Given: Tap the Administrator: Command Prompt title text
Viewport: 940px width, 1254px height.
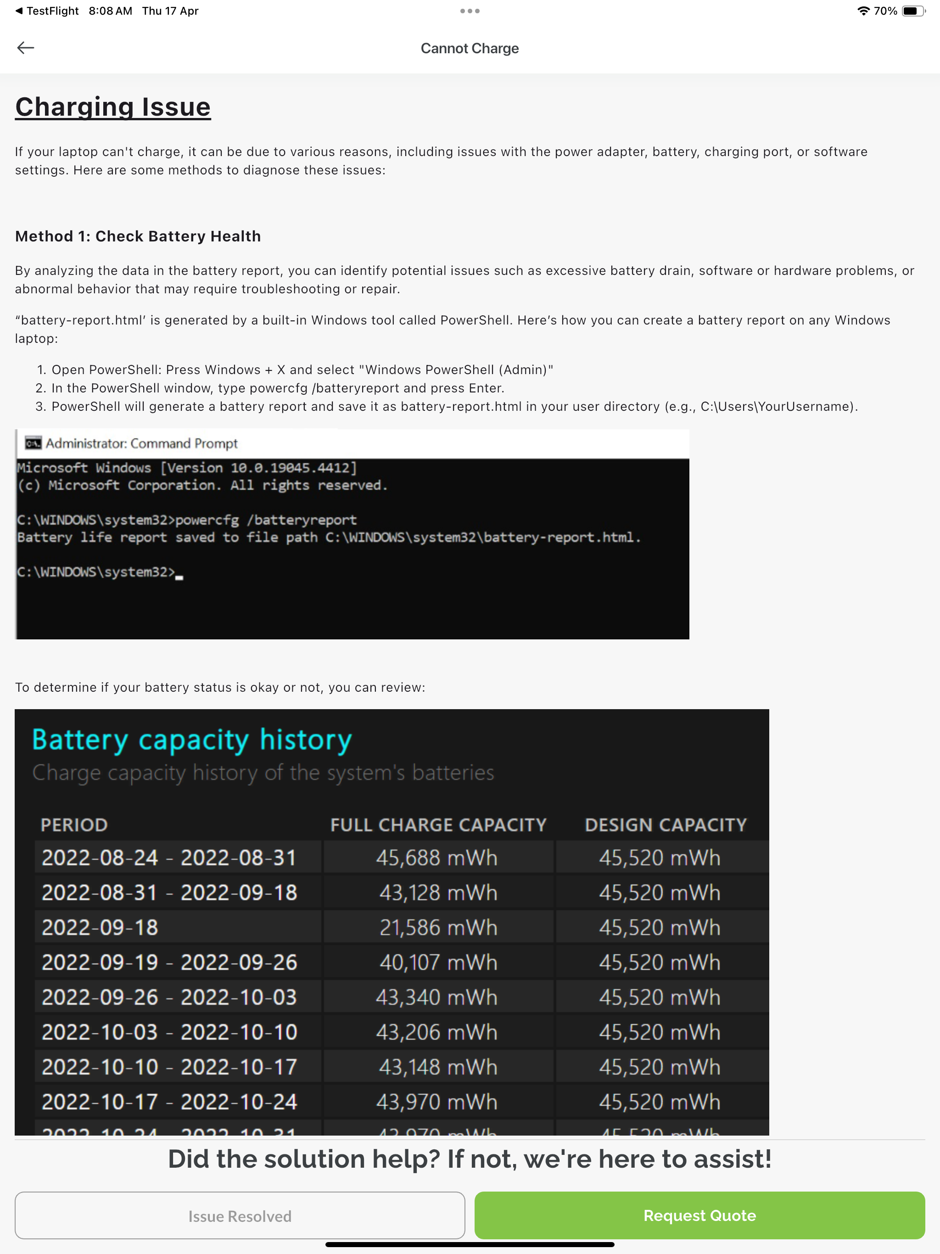Looking at the screenshot, I should coord(142,443).
